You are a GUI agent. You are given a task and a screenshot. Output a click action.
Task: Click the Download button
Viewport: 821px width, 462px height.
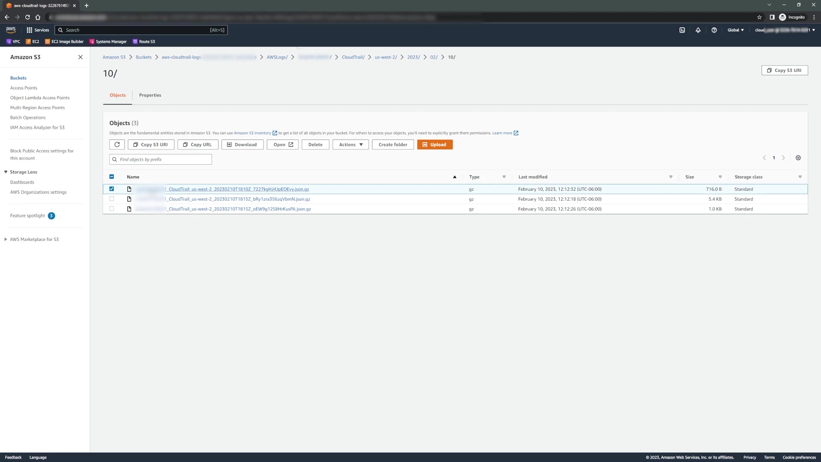[242, 145]
